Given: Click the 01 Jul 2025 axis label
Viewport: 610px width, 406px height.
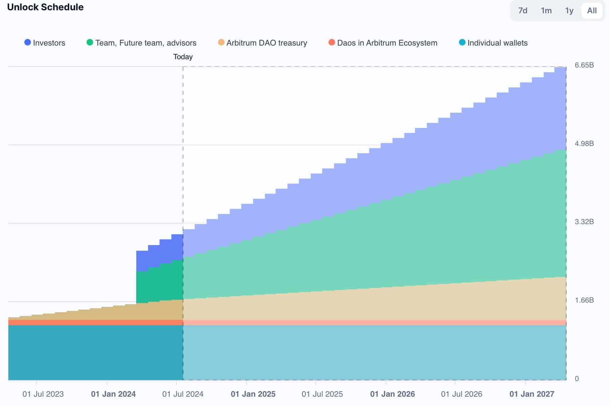Looking at the screenshot, I should [x=322, y=394].
